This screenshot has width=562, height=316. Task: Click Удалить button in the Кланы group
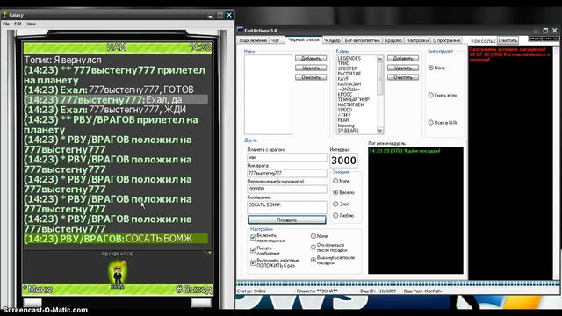pyautogui.click(x=403, y=68)
